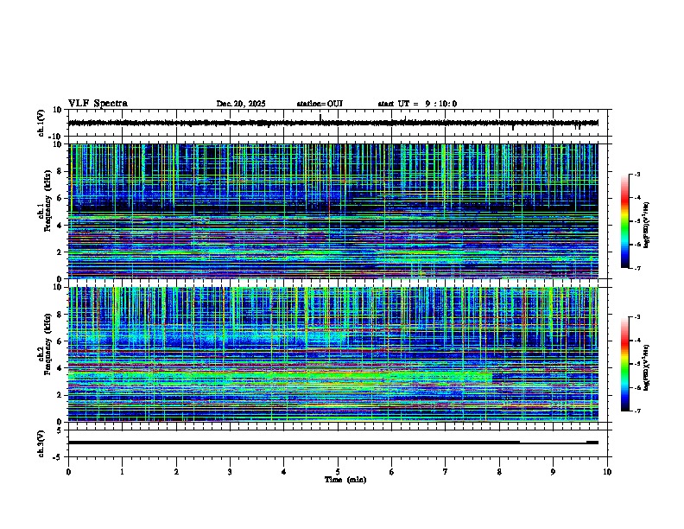Click the "-4" label on ch.2 color bar
The width and height of the screenshot is (684, 529).
pyautogui.click(x=636, y=341)
